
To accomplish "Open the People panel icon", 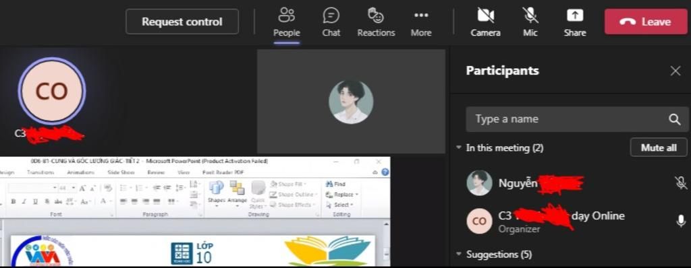I will [x=286, y=22].
